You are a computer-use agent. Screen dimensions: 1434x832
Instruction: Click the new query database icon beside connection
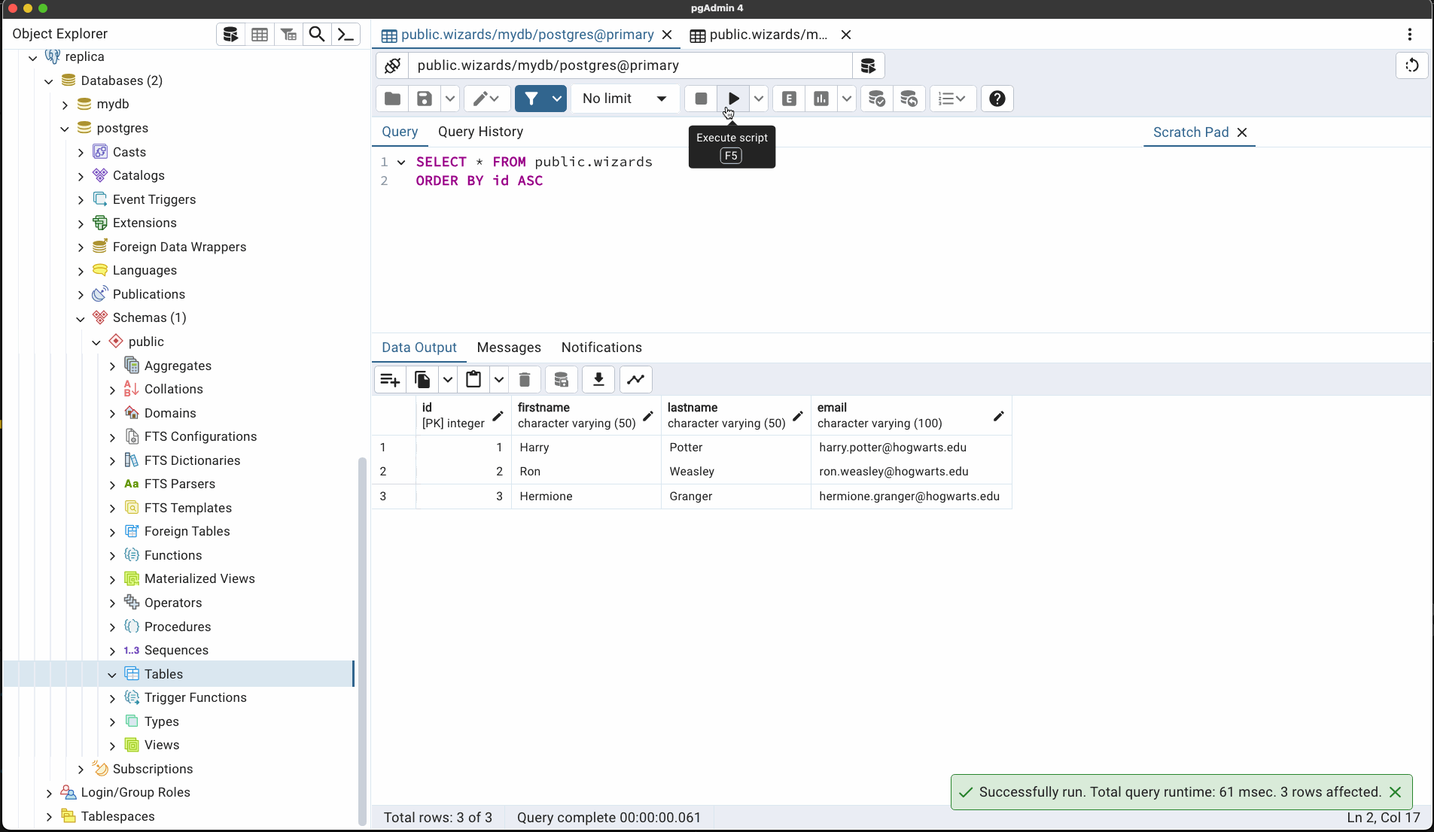(x=868, y=65)
